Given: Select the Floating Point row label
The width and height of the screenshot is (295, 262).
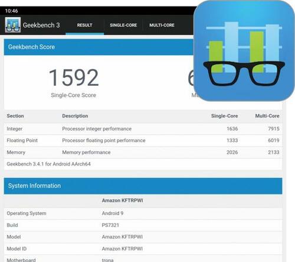Looking at the screenshot, I should click(x=22, y=140).
